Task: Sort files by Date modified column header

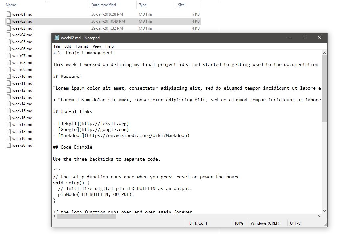Action: click(103, 5)
